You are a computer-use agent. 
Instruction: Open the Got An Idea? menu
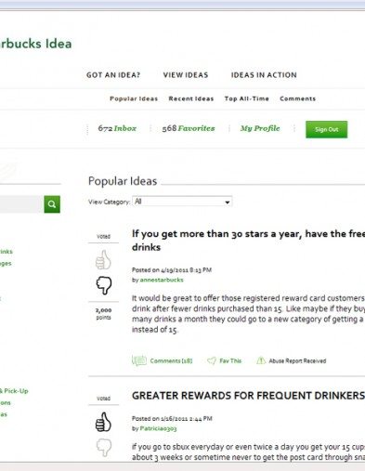point(113,75)
